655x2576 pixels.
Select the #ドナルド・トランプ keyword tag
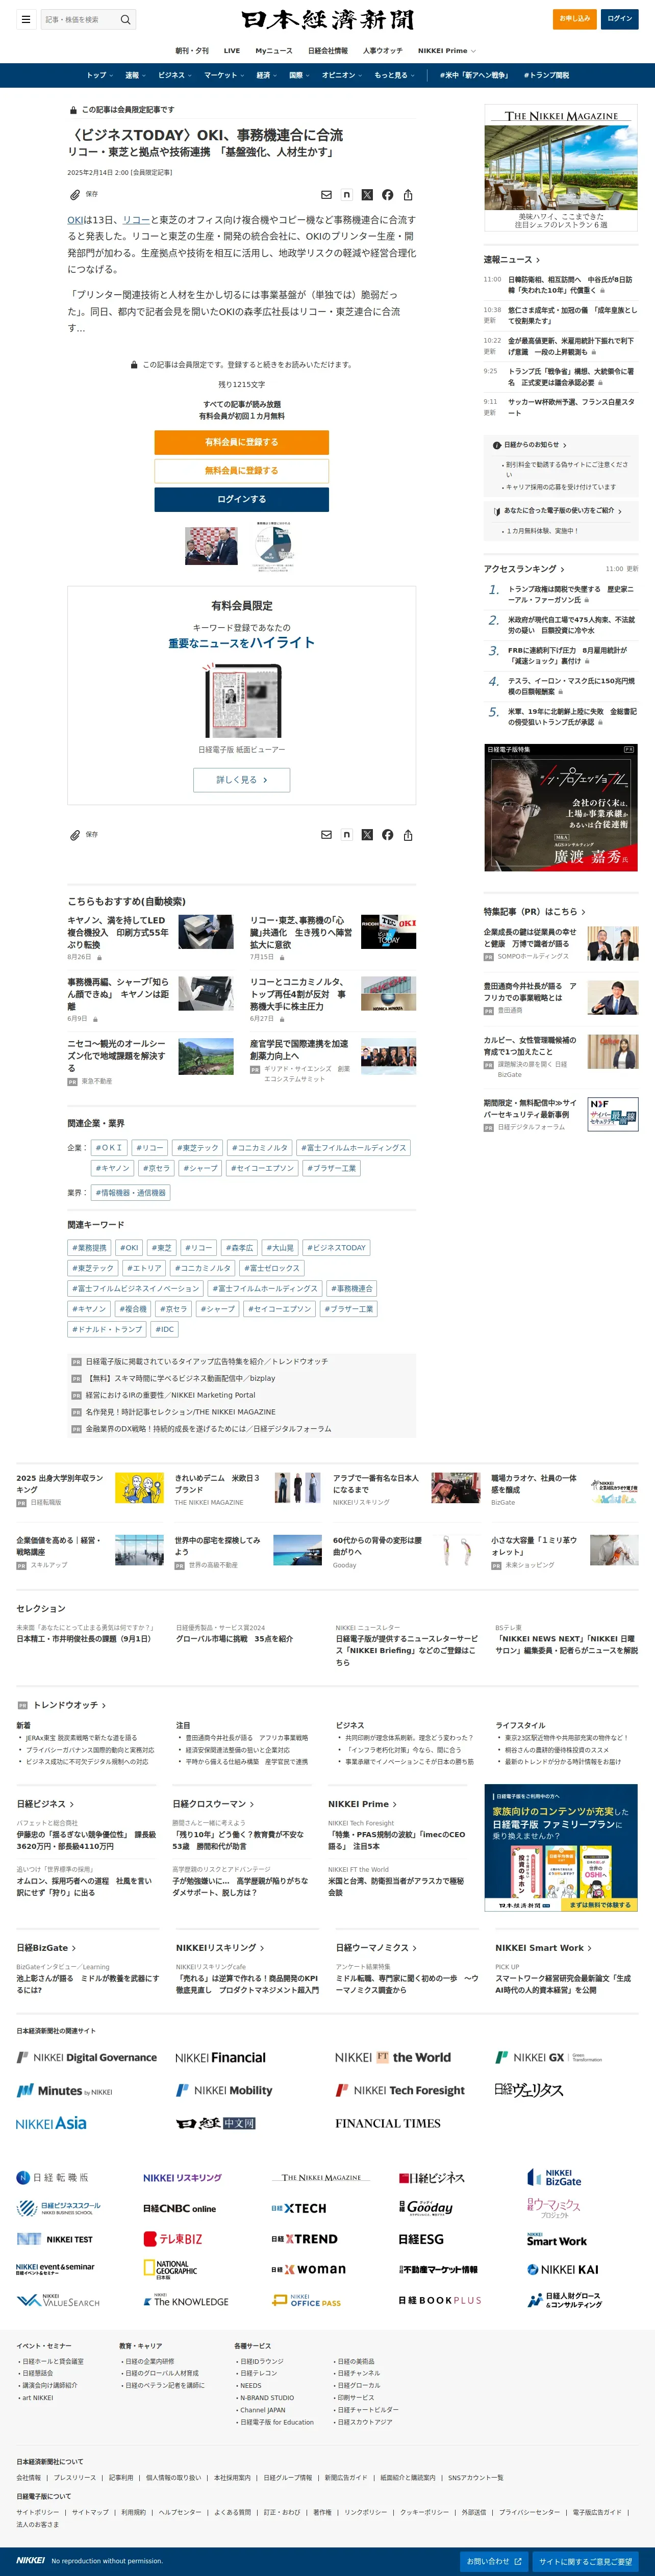click(x=108, y=1329)
